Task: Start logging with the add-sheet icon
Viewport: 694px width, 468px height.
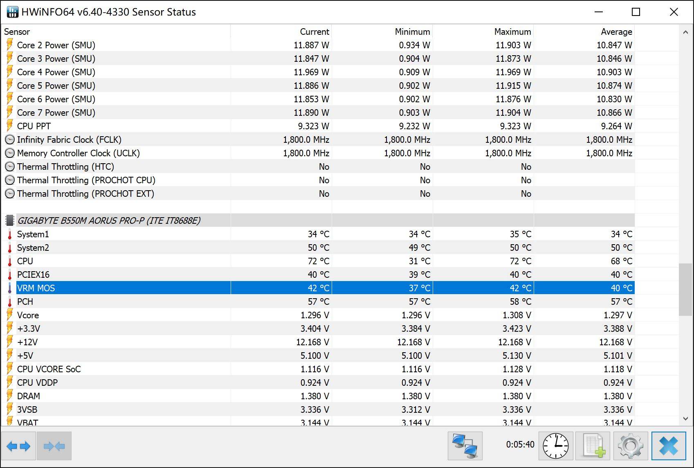Action: (593, 446)
